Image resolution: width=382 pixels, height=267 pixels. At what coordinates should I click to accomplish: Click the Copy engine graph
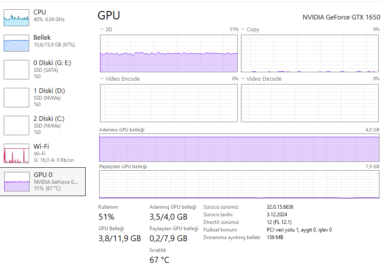click(310, 54)
